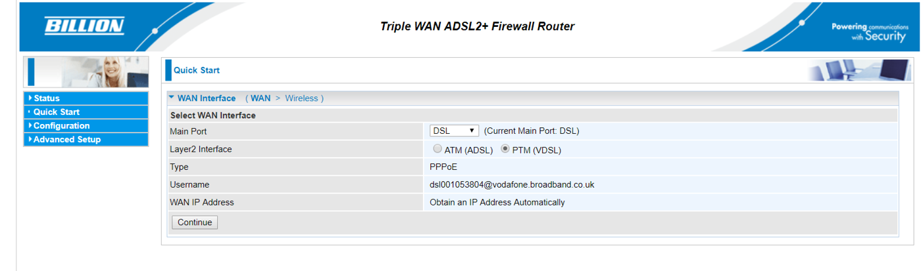Click the Quick Start page title
Image resolution: width=921 pixels, height=271 pixels.
tap(197, 70)
